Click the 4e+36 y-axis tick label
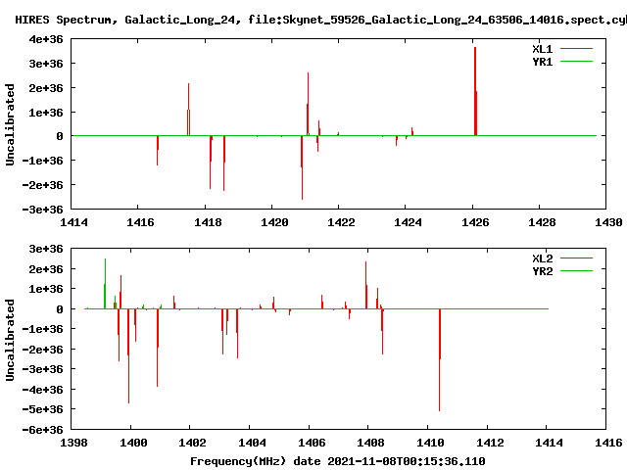Screen dimensions: 627x470 tap(46, 39)
